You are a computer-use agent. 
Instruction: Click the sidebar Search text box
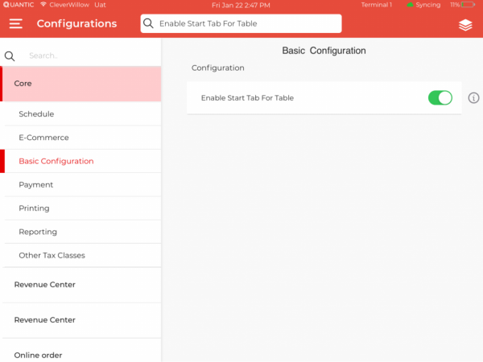[x=89, y=56]
